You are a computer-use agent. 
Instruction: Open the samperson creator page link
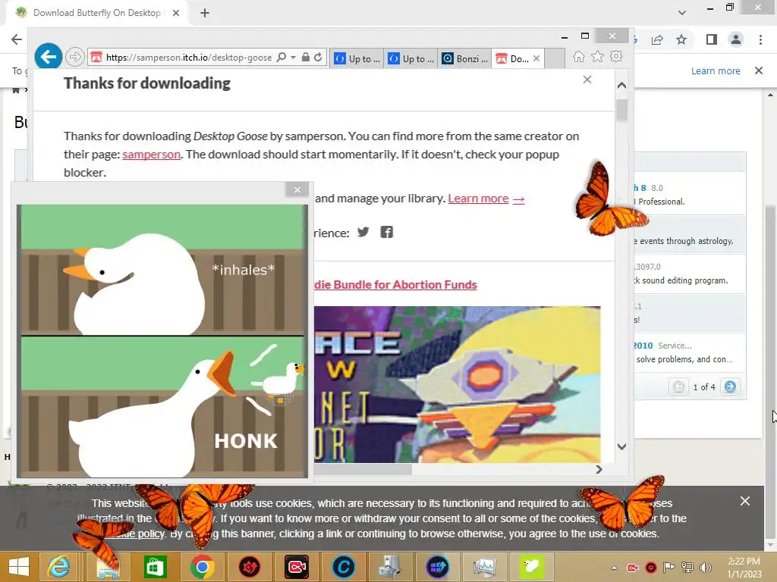151,155
